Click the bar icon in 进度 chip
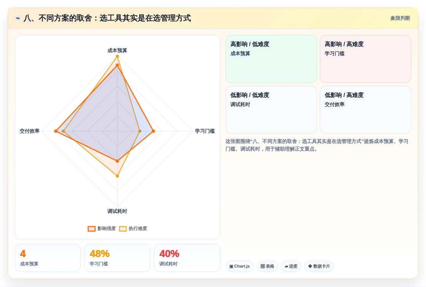The height and width of the screenshot is (287, 426). pos(286,266)
